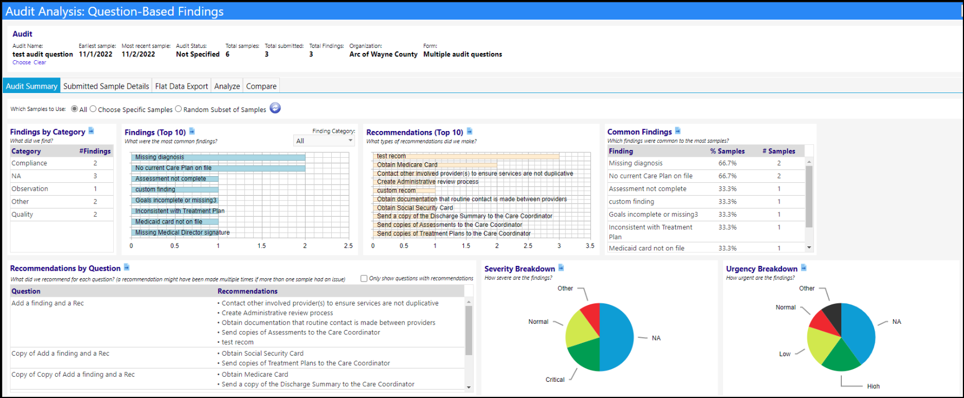
Task: Click 'Copy of Copy of Add a finding' question
Action: click(x=73, y=375)
